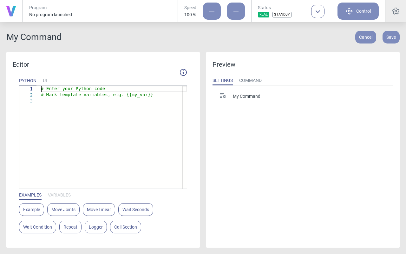Click the My Command page title

click(34, 37)
